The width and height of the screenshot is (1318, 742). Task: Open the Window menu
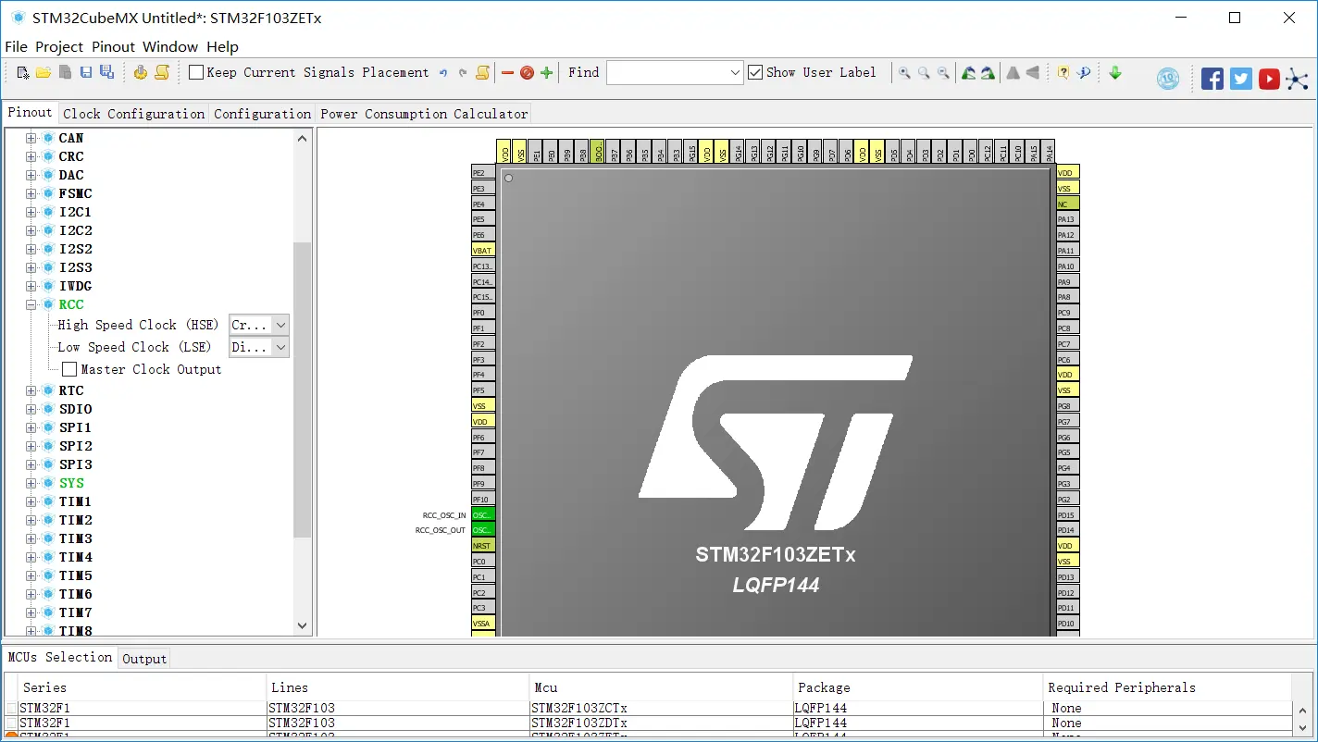[x=170, y=46]
